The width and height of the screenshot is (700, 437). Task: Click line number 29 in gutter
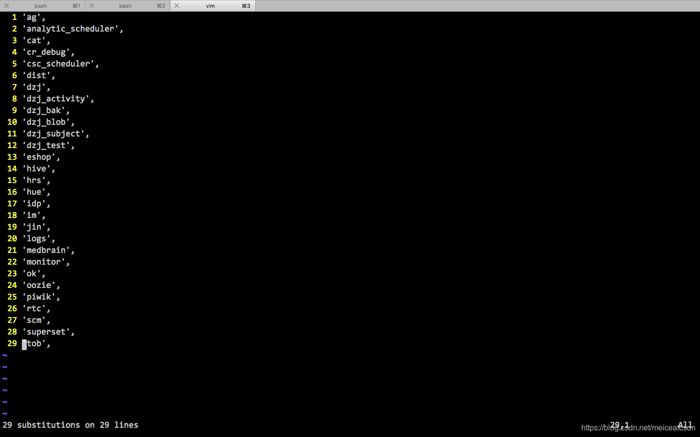point(12,344)
